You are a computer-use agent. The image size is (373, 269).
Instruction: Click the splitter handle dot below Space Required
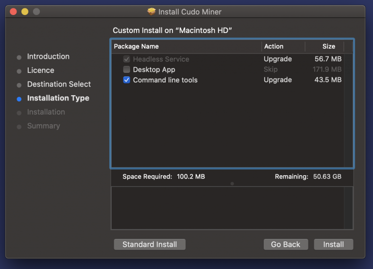pyautogui.click(x=232, y=184)
